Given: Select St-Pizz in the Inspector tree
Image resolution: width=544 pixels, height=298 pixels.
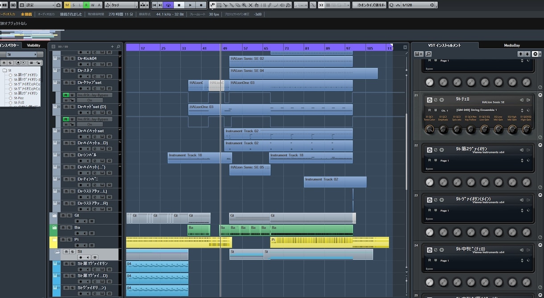Looking at the screenshot, I should (19, 98).
